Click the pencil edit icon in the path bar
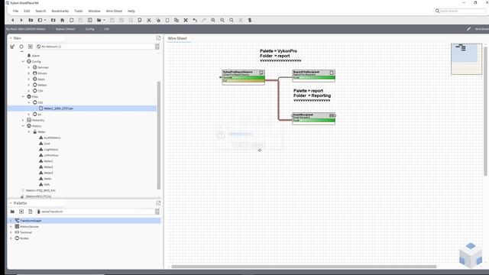489x275 pixels. pyautogui.click(x=468, y=29)
